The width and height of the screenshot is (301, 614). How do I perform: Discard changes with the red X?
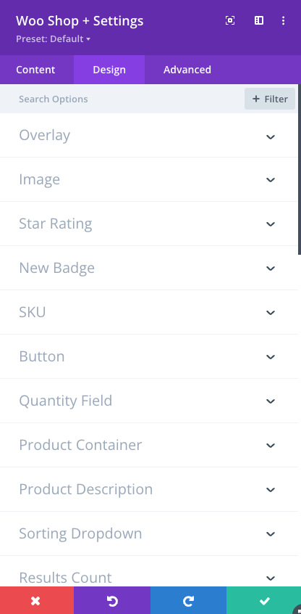point(37,600)
